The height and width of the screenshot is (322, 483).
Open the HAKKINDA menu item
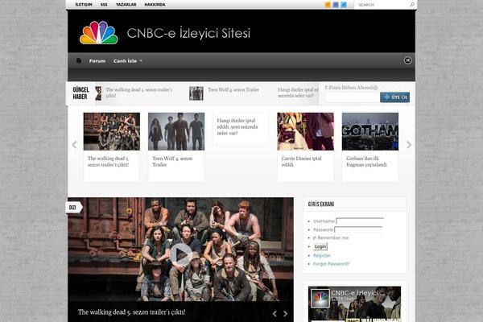click(x=155, y=5)
